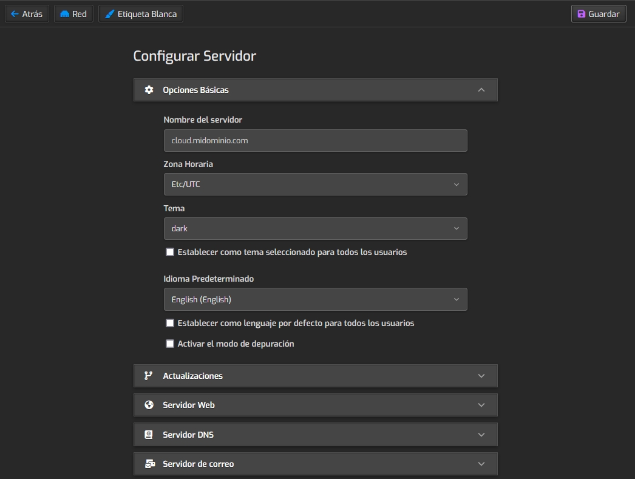Open the Actualizaciones section header
Viewport: 635px width, 479px height.
[x=315, y=376]
